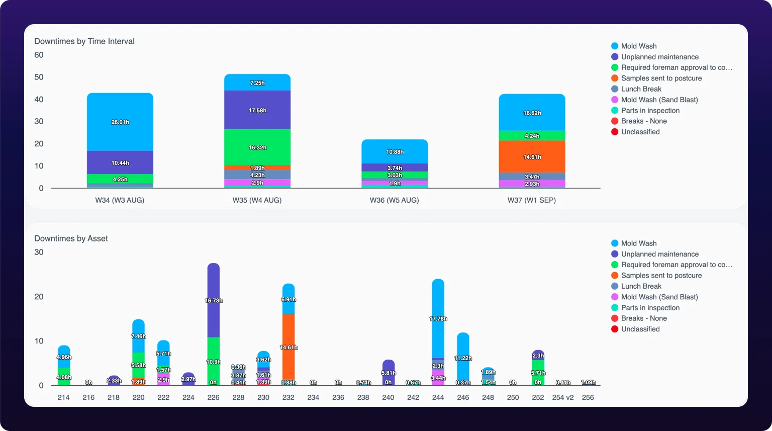
Task: Toggle Lunch Break series in Downtimes by Asset legend
Action: (636, 286)
